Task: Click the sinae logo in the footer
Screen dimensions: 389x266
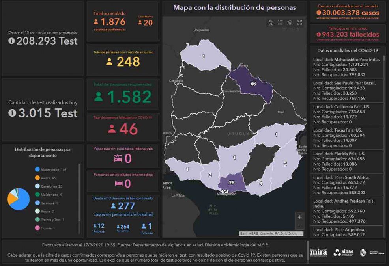Action: click(x=343, y=253)
